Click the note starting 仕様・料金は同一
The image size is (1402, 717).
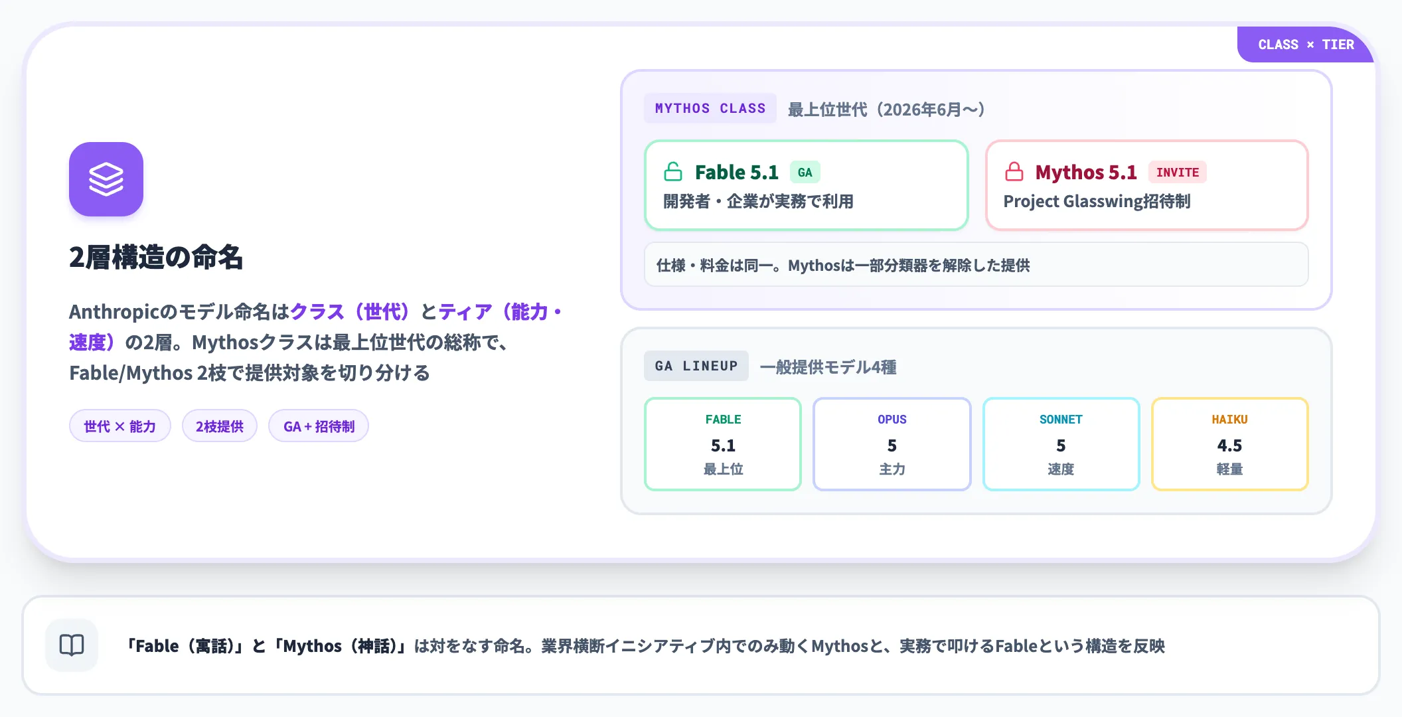coord(976,265)
